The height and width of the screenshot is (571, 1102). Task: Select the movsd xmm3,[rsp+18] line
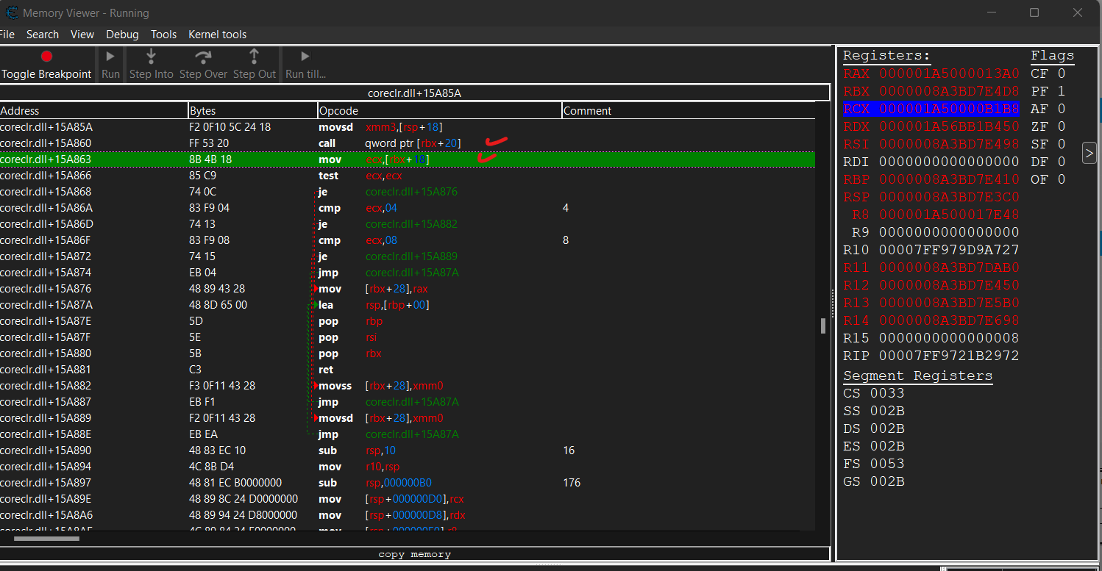408,127
